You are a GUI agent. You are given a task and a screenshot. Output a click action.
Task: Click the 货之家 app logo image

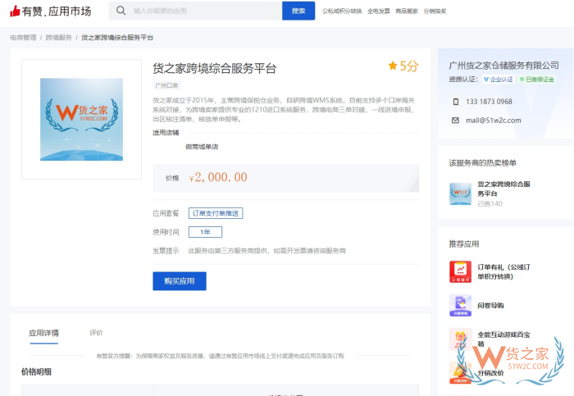coord(82,120)
